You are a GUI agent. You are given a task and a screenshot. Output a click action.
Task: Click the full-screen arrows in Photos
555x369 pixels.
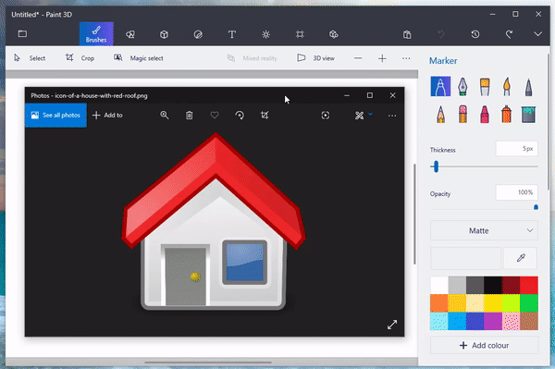392,325
